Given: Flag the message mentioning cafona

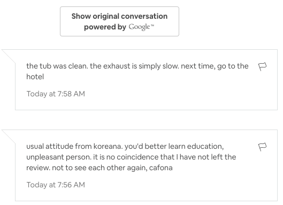Looking at the screenshot, I should [262, 147].
